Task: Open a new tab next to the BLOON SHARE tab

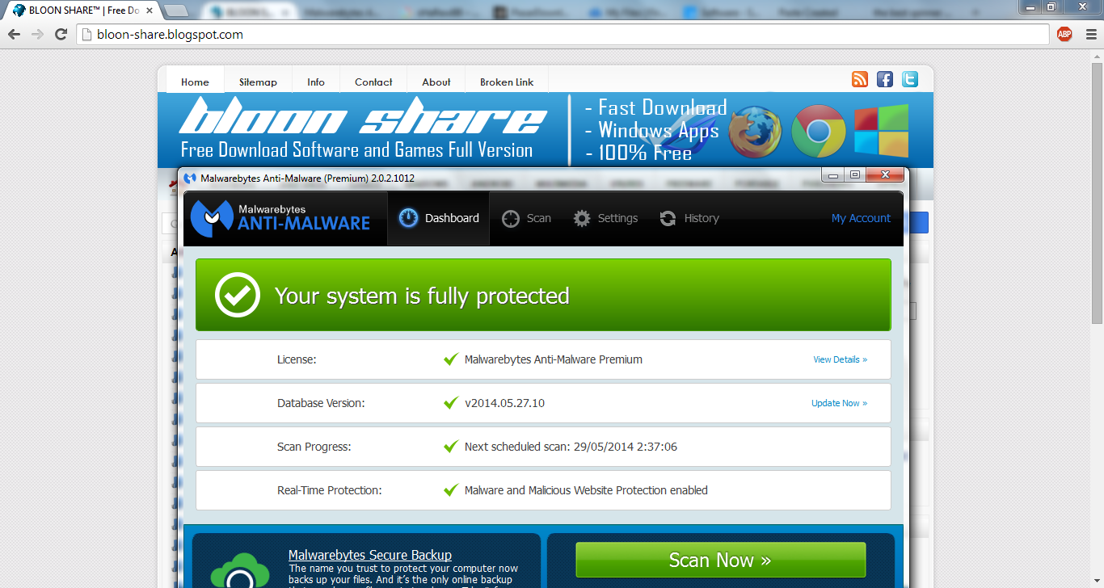Action: point(176,10)
